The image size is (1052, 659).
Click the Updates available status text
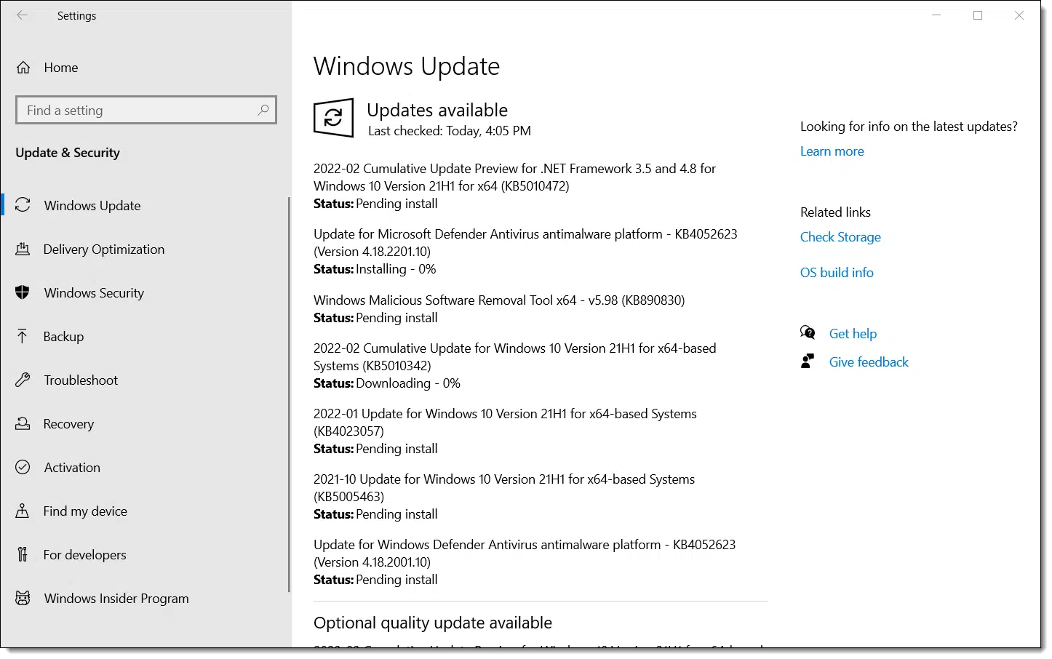[437, 110]
